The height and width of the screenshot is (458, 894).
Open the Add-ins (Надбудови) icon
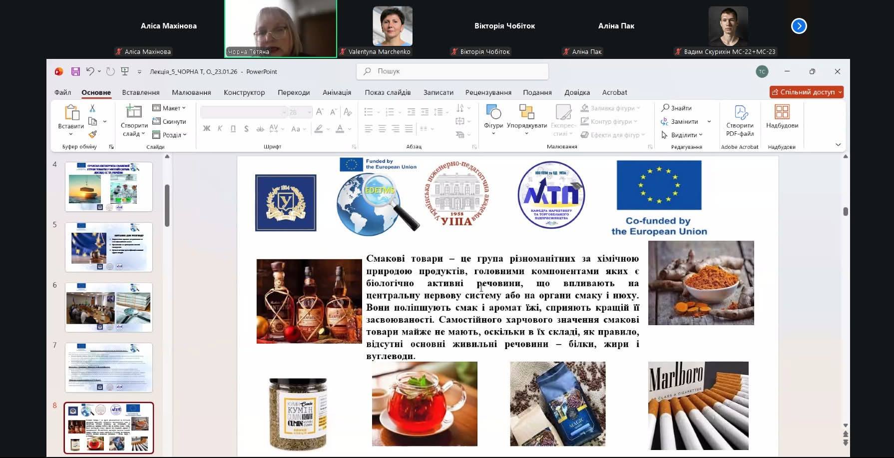[782, 116]
